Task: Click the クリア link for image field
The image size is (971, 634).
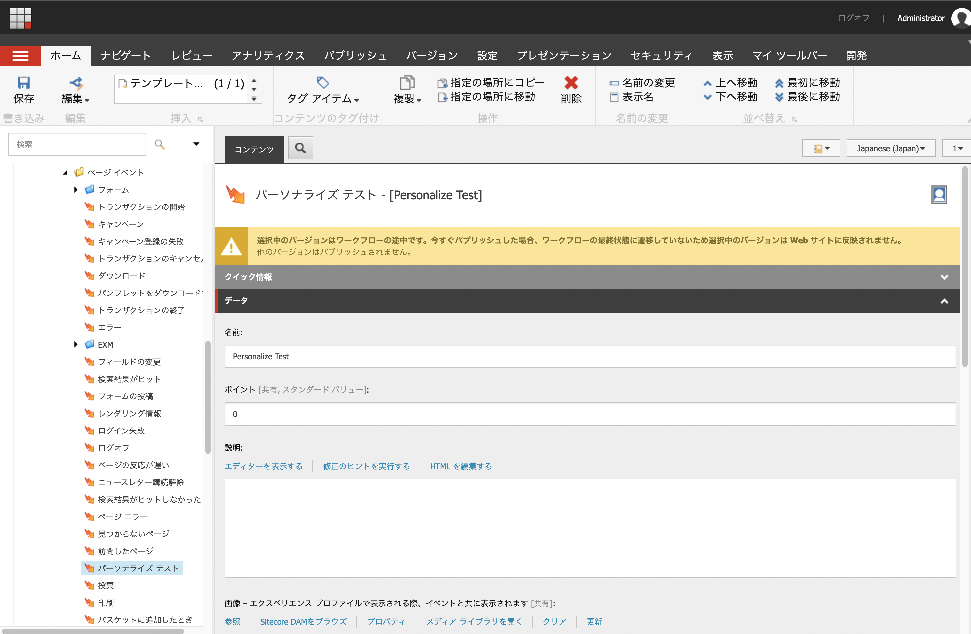Action: (554, 621)
